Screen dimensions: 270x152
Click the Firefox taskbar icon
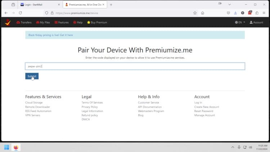pyautogui.click(x=16, y=147)
